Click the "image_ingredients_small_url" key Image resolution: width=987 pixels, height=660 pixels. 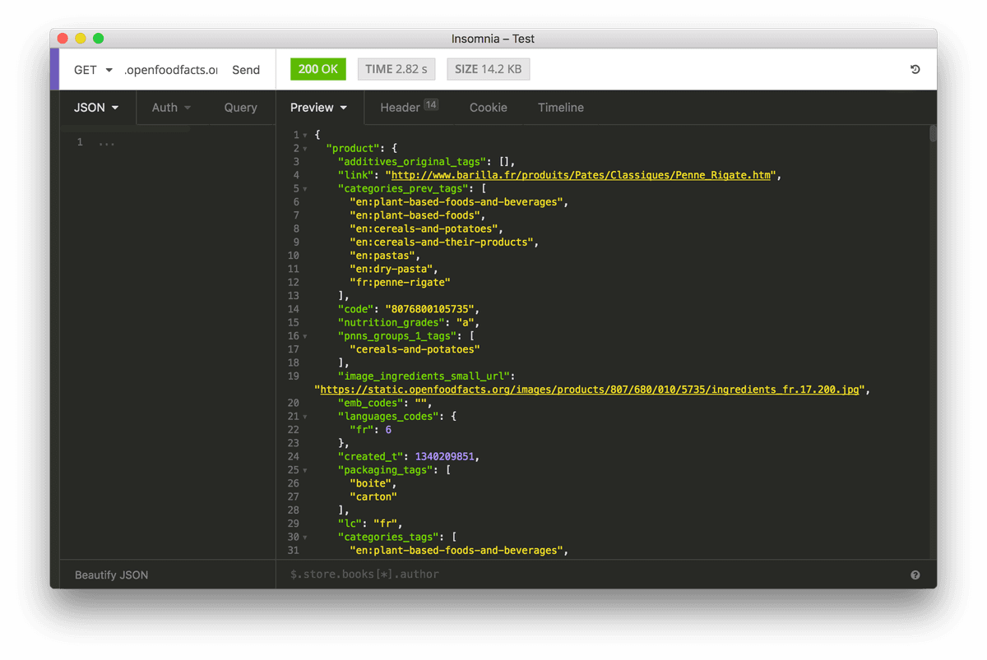point(424,376)
